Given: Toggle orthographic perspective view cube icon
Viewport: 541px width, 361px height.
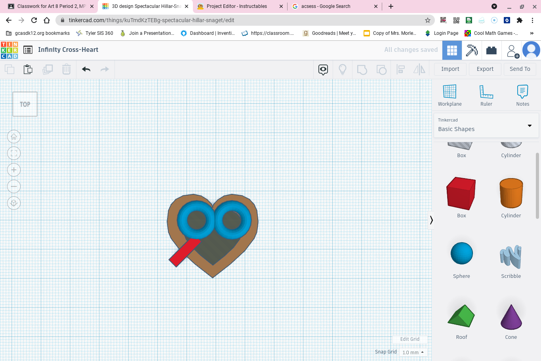Looking at the screenshot, I should 14,203.
